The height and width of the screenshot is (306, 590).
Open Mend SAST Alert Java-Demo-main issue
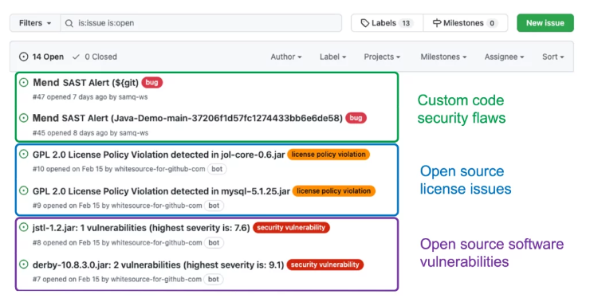pyautogui.click(x=187, y=118)
